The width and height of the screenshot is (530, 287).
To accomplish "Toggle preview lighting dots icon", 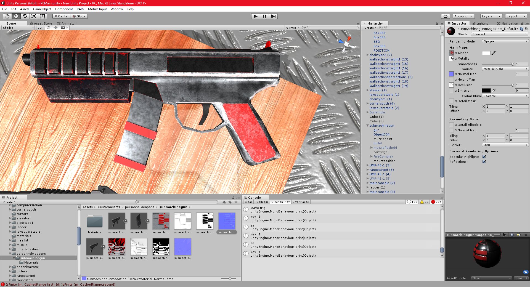I will click(x=519, y=235).
